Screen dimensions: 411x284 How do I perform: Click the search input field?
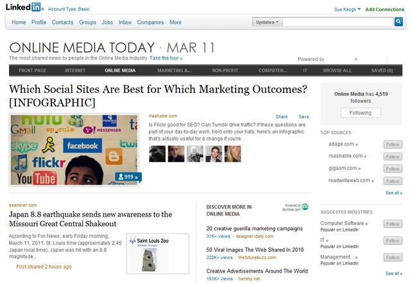[338, 22]
